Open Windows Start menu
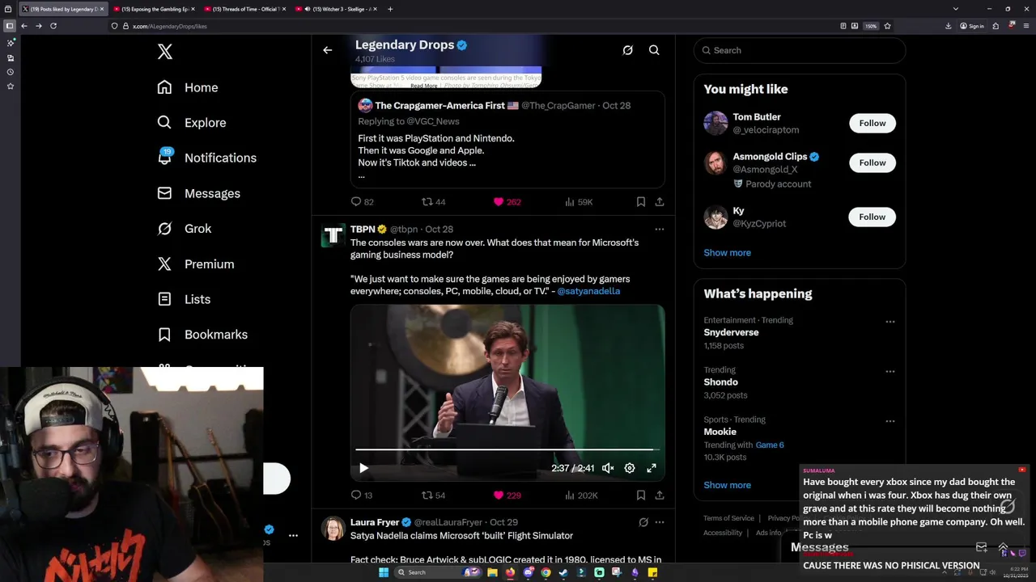Viewport: 1036px width, 582px height. point(384,572)
